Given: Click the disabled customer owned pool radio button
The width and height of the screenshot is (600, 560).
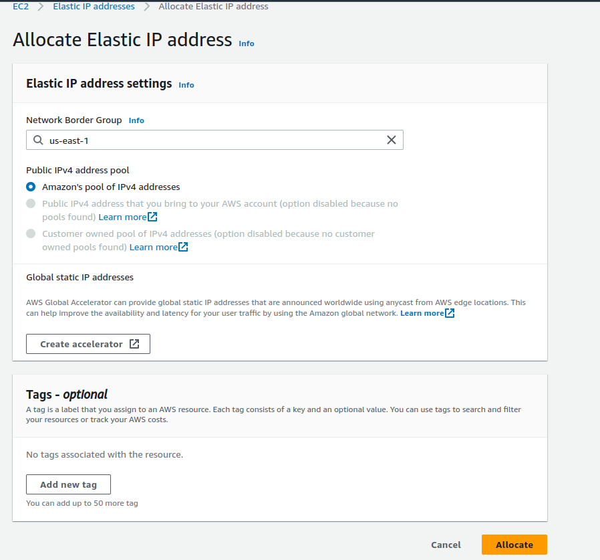Looking at the screenshot, I should pos(30,234).
